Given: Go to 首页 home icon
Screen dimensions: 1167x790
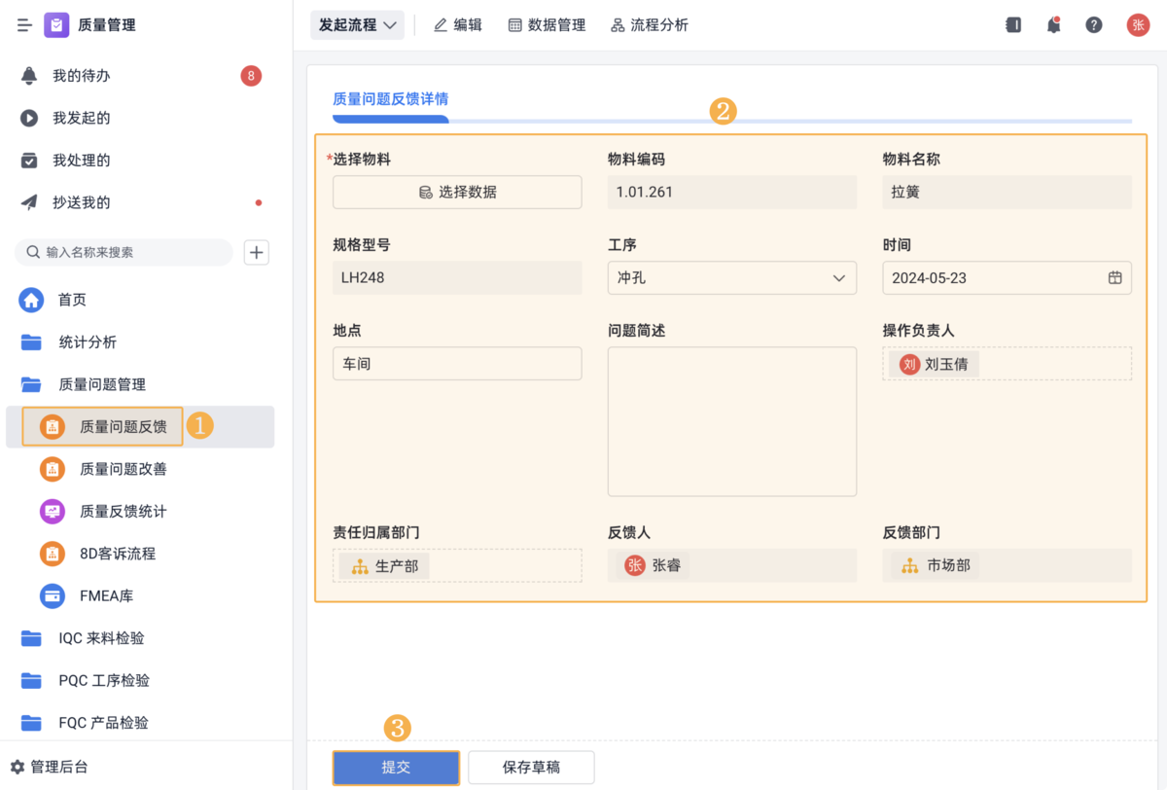Looking at the screenshot, I should (x=32, y=300).
